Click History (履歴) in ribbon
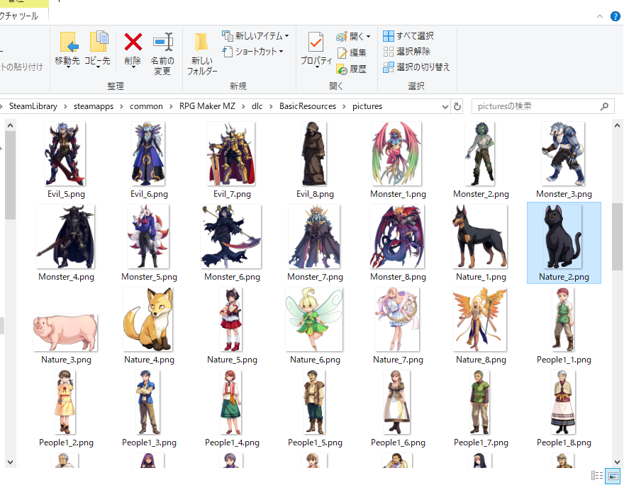 point(352,69)
